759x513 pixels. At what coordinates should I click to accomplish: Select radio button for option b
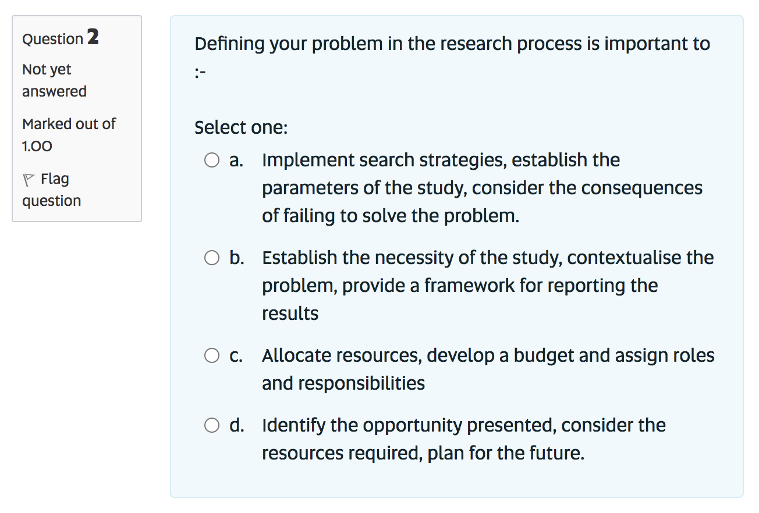tap(211, 258)
